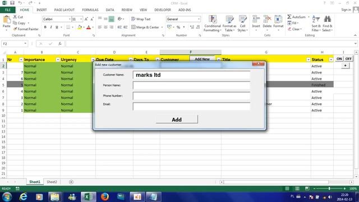The width and height of the screenshot is (359, 202).
Task: Increase font size with the larger A icon
Action: click(86, 19)
